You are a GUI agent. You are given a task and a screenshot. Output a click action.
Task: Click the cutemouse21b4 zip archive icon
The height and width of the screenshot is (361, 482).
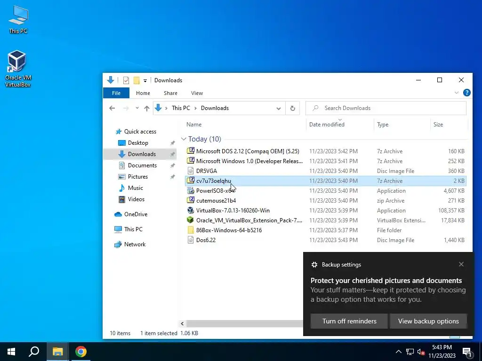[x=191, y=200]
